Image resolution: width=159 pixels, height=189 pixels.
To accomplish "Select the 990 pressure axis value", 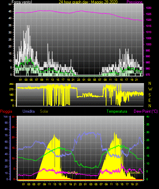I will pos(148,56).
